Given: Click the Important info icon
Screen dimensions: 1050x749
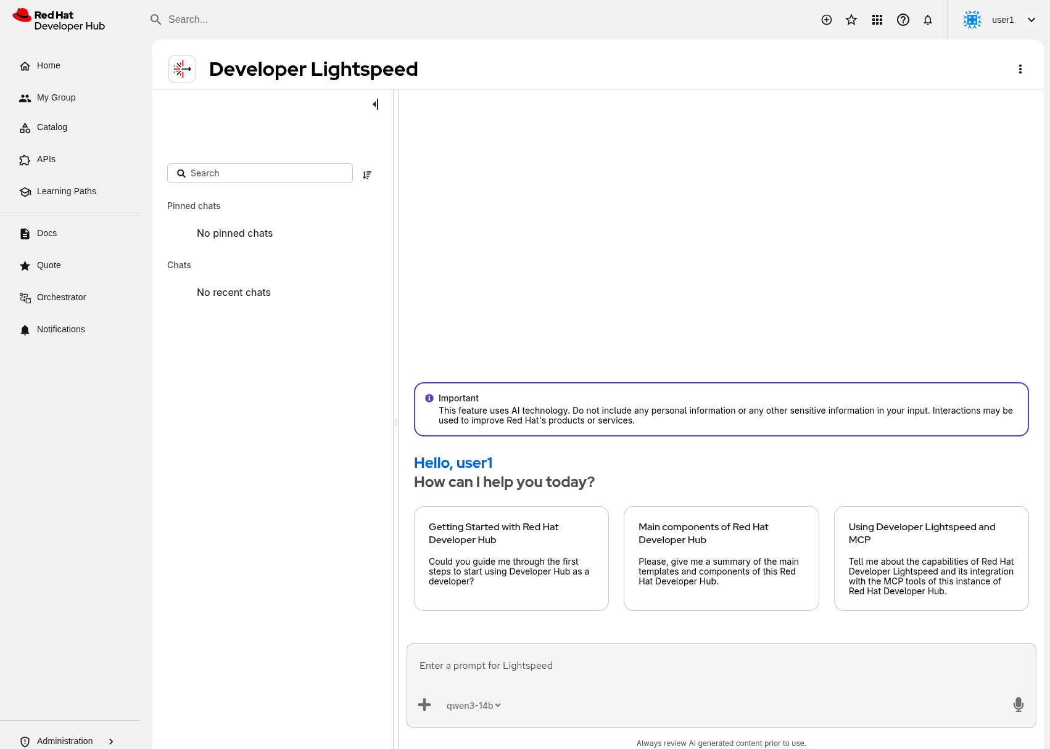Looking at the screenshot, I should click(x=429, y=398).
